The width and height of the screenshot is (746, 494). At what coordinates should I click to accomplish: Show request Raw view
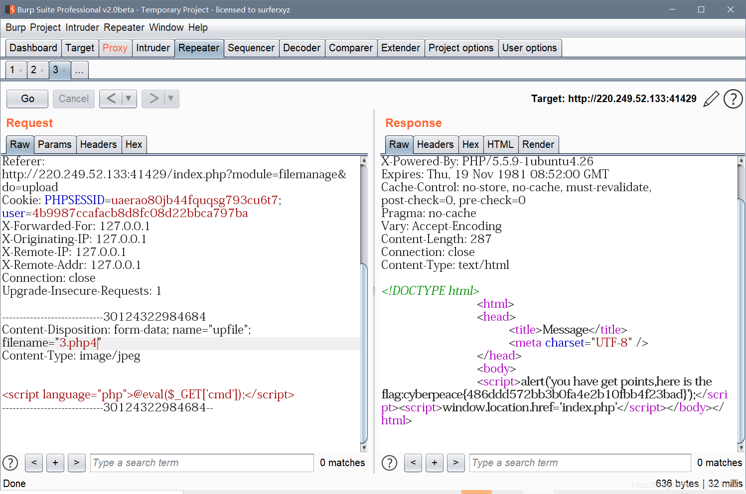[x=20, y=144]
